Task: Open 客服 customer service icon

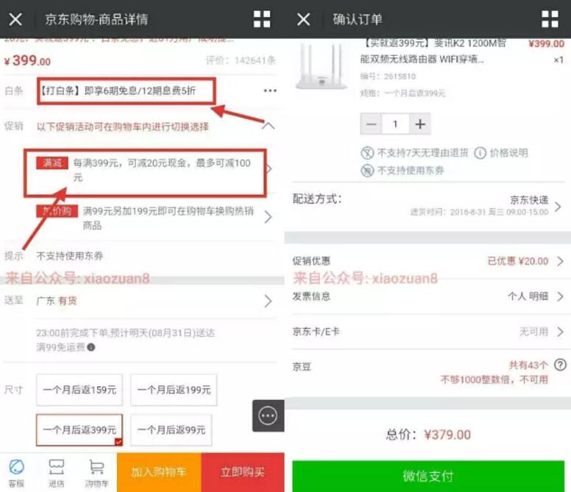Action: (16, 472)
